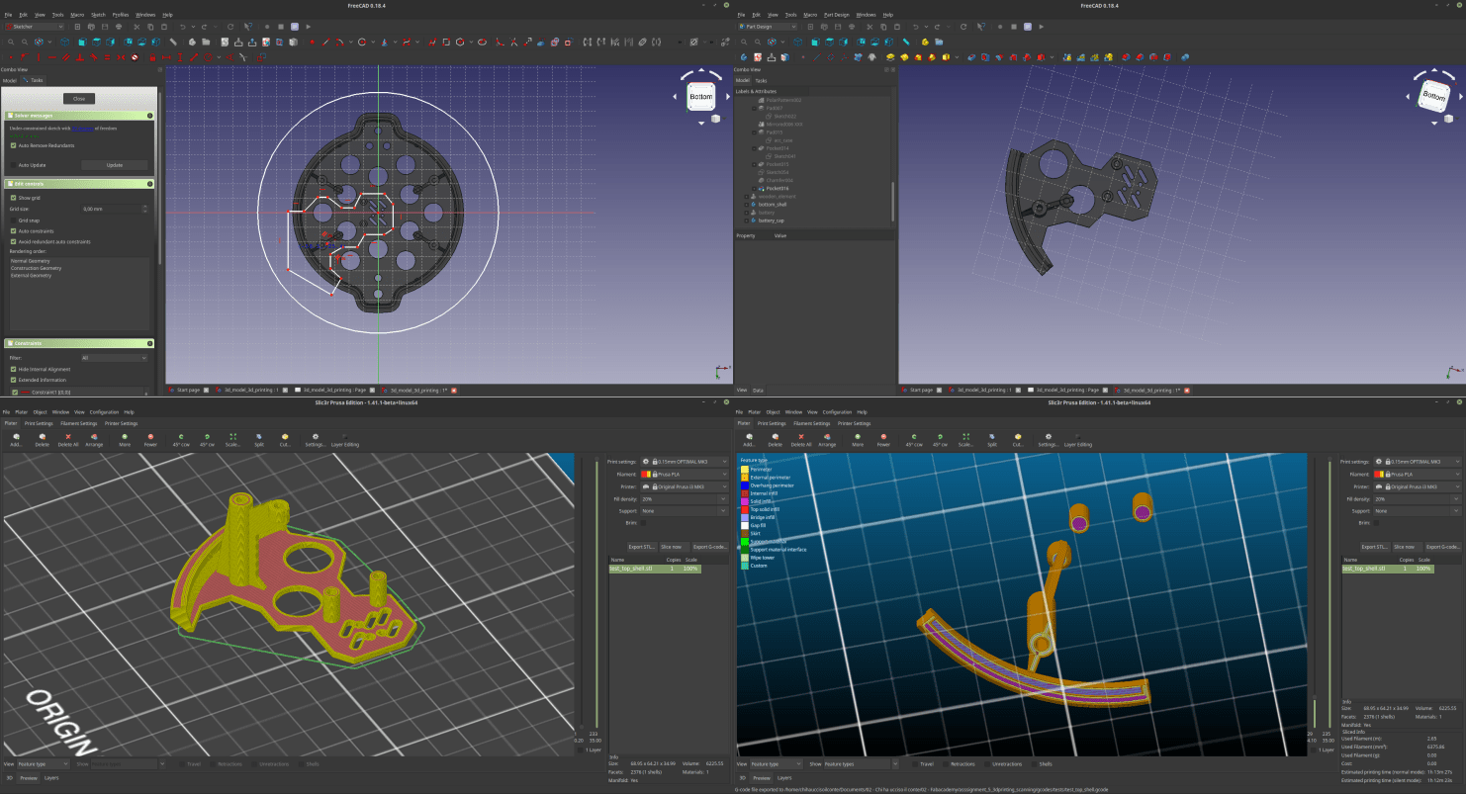Switch to Print Settings tab in left Slic3r

click(x=40, y=423)
